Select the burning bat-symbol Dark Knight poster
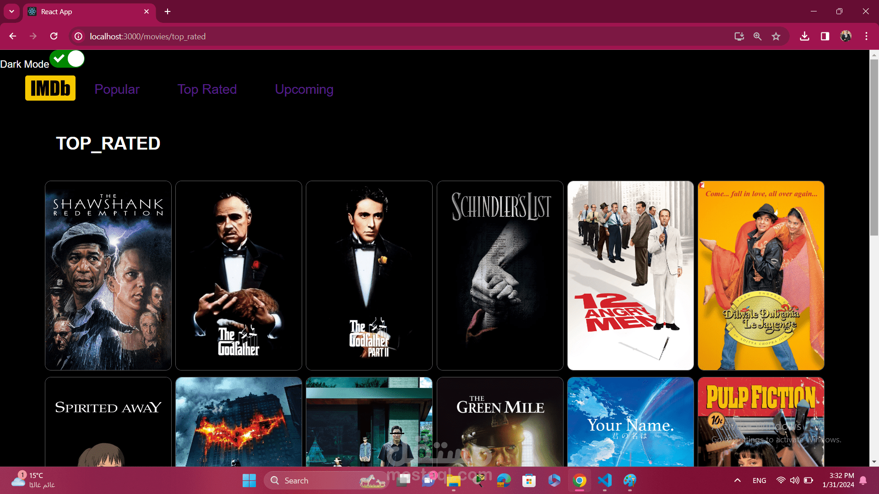This screenshot has height=494, width=879. (239, 422)
